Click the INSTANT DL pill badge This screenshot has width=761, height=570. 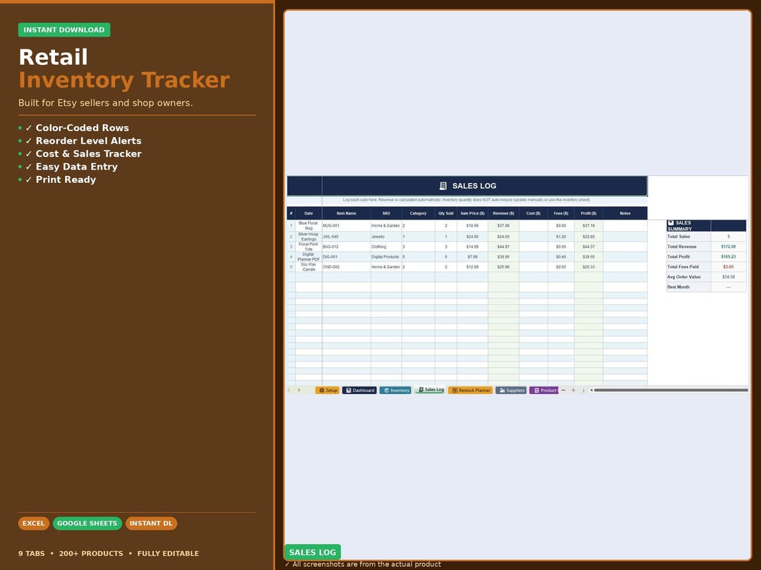(x=151, y=524)
